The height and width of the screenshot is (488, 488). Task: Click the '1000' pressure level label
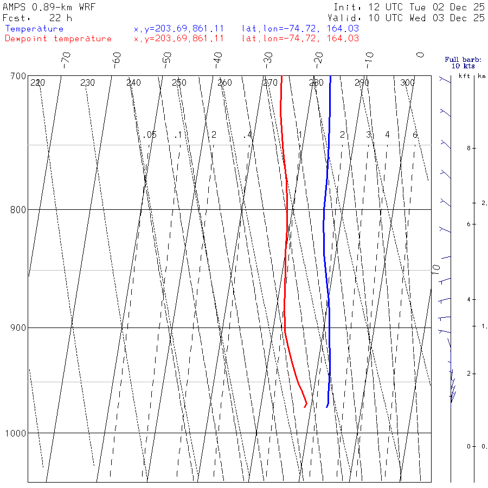pos(16,433)
